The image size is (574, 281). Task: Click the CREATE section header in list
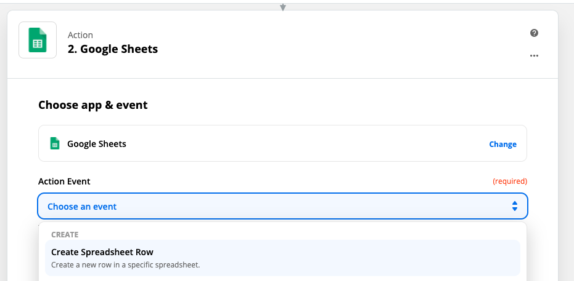[65, 235]
